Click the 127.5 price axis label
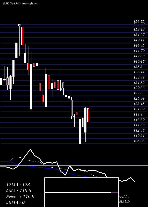 coord(138,93)
